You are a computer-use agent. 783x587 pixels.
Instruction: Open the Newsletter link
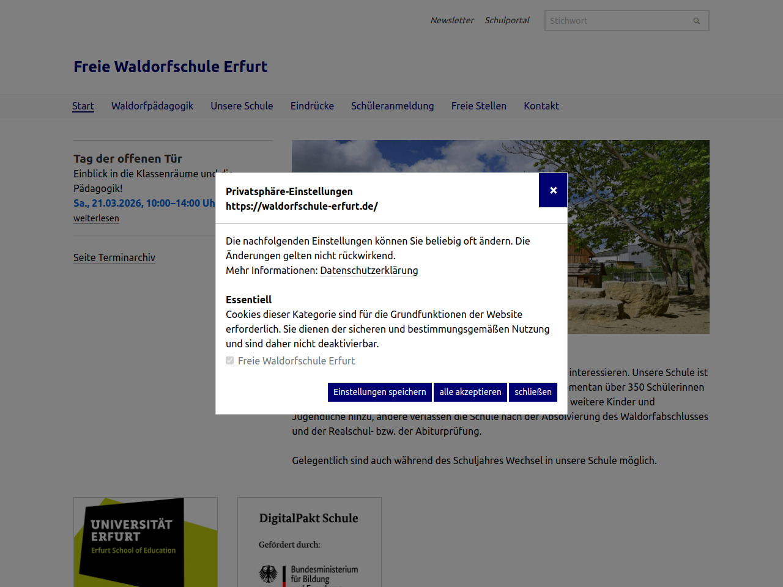tap(451, 20)
